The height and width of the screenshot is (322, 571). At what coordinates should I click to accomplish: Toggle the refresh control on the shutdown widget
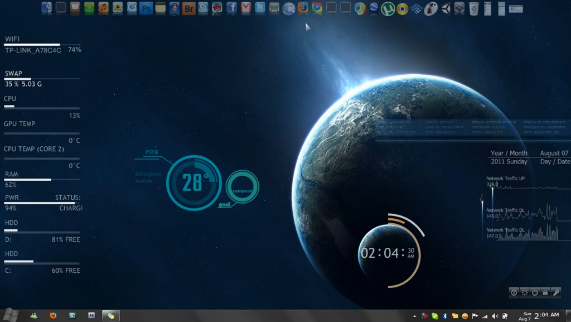click(525, 292)
